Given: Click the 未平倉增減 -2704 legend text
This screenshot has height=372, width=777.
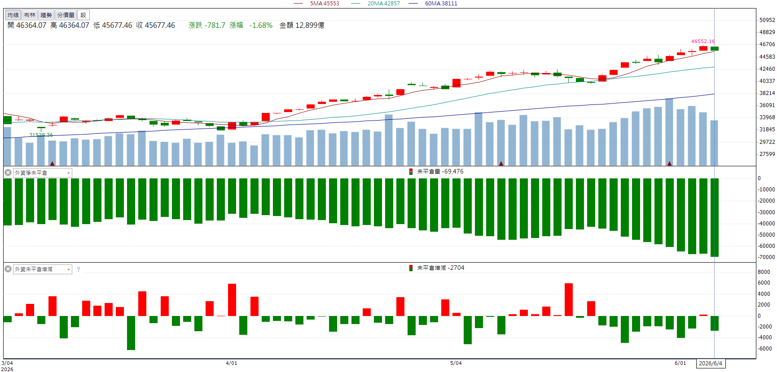Looking at the screenshot, I should 441,268.
